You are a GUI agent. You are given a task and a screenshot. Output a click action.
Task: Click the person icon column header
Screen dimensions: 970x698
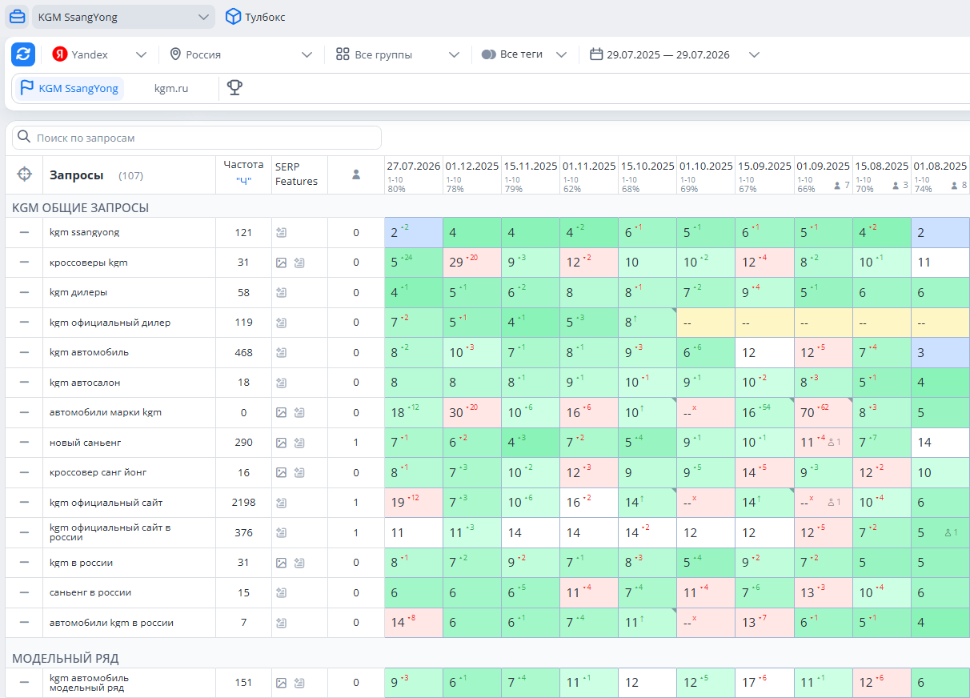pos(356,174)
